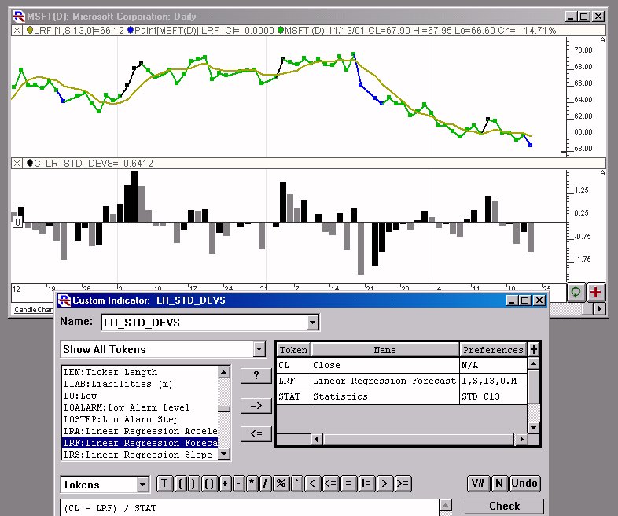Insert the greater-than operator
This screenshot has height=516, width=618.
[384, 484]
